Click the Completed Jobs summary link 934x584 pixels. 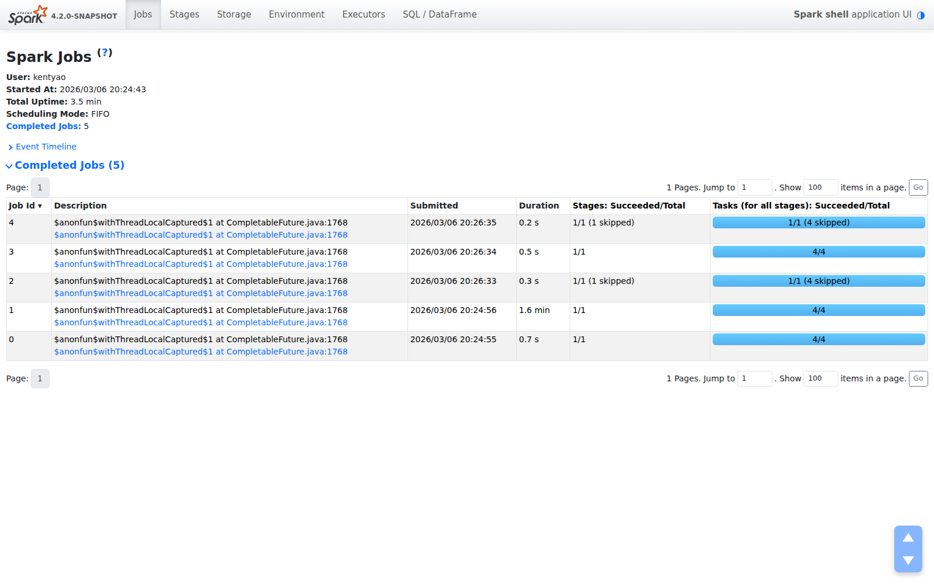pos(43,126)
